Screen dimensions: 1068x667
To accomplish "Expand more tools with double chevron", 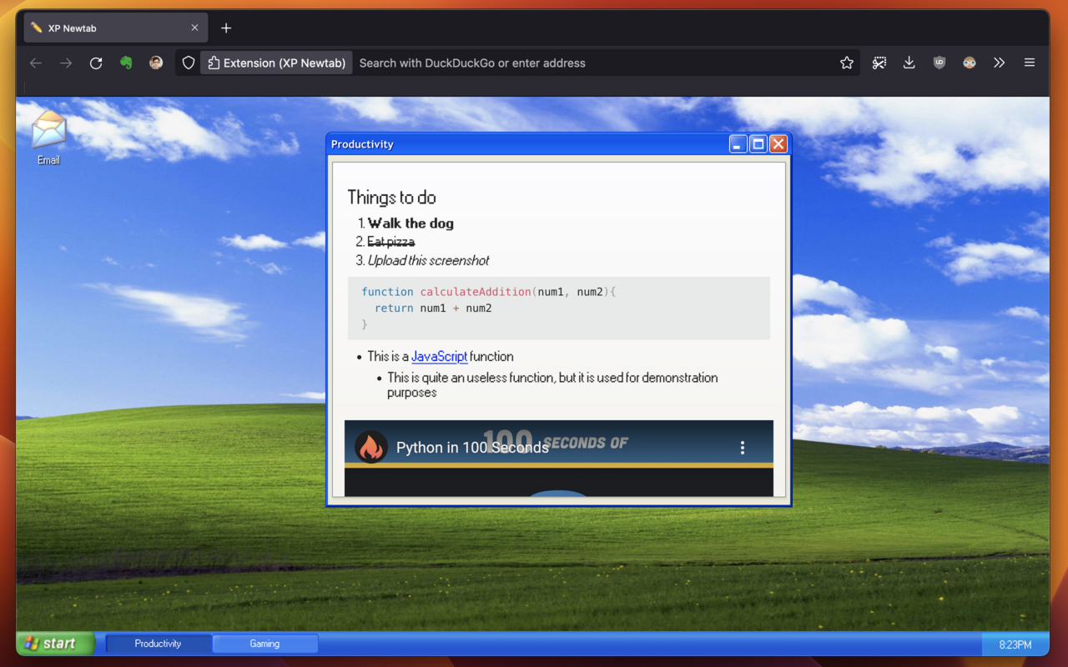I will click(1000, 63).
